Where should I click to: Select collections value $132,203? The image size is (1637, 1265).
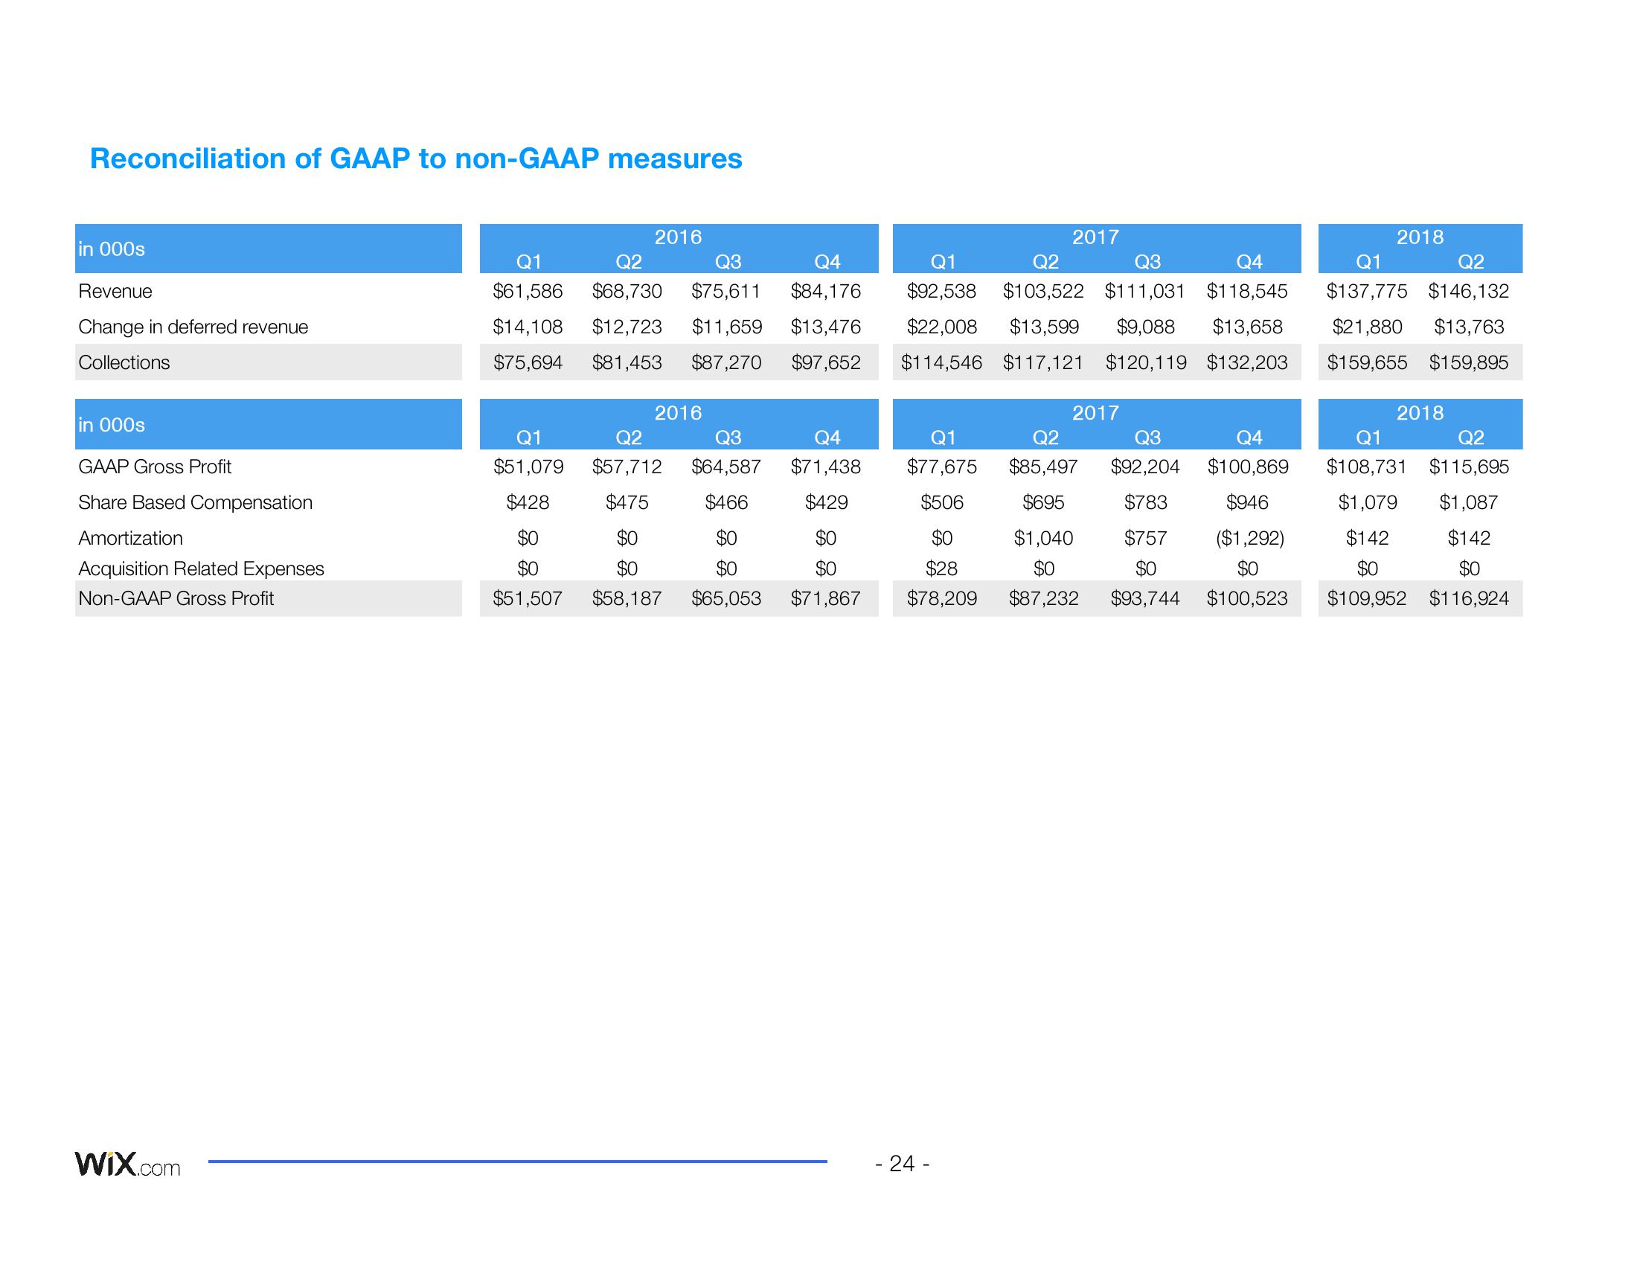click(x=1247, y=362)
